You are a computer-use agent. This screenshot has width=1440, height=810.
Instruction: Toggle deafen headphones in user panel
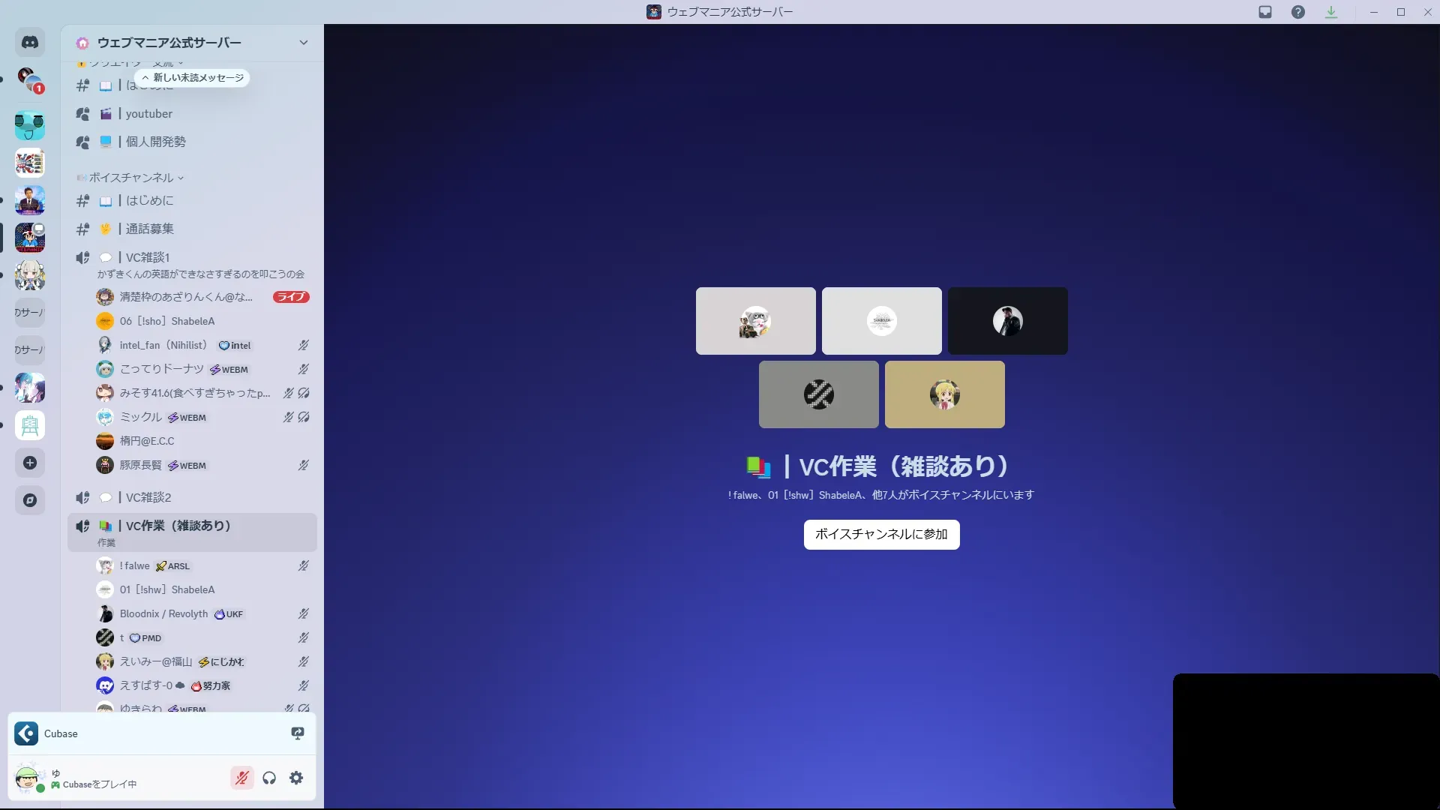(269, 778)
